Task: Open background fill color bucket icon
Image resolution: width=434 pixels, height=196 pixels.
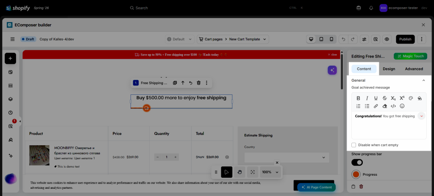Action: click(x=420, y=98)
